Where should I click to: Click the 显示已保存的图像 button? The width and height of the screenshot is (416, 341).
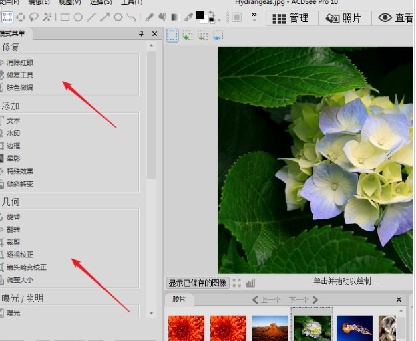point(198,283)
